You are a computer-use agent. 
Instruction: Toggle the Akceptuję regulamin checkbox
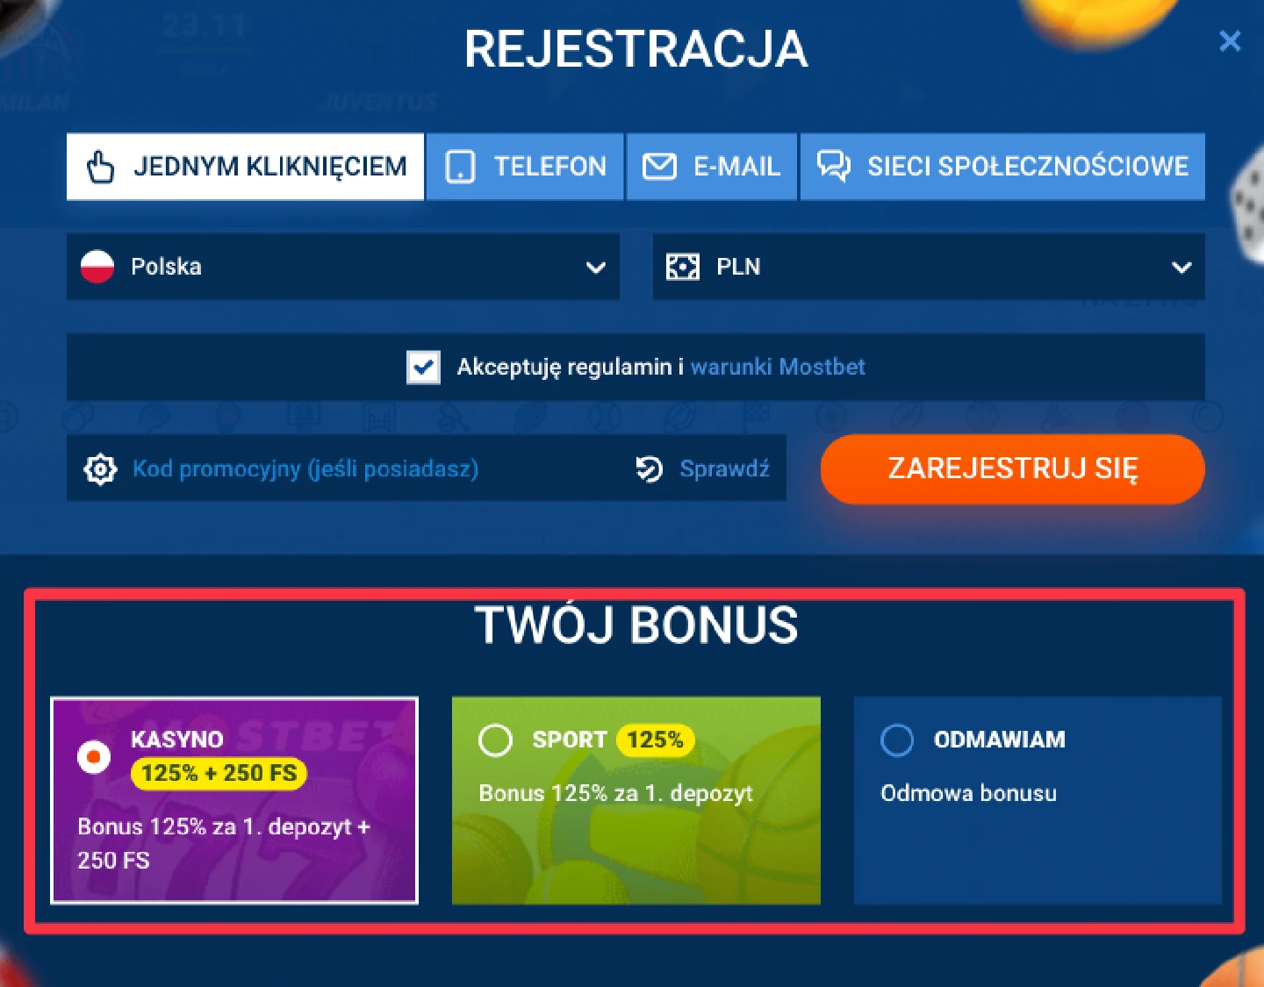pyautogui.click(x=423, y=367)
